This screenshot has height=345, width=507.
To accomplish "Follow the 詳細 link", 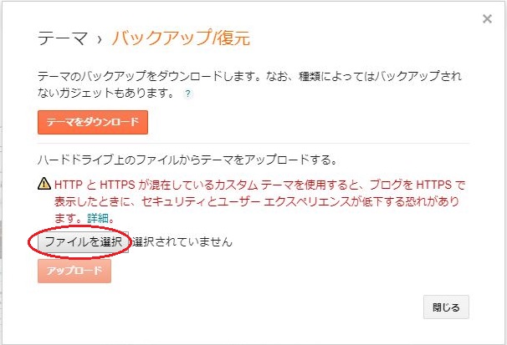I will (x=98, y=219).
